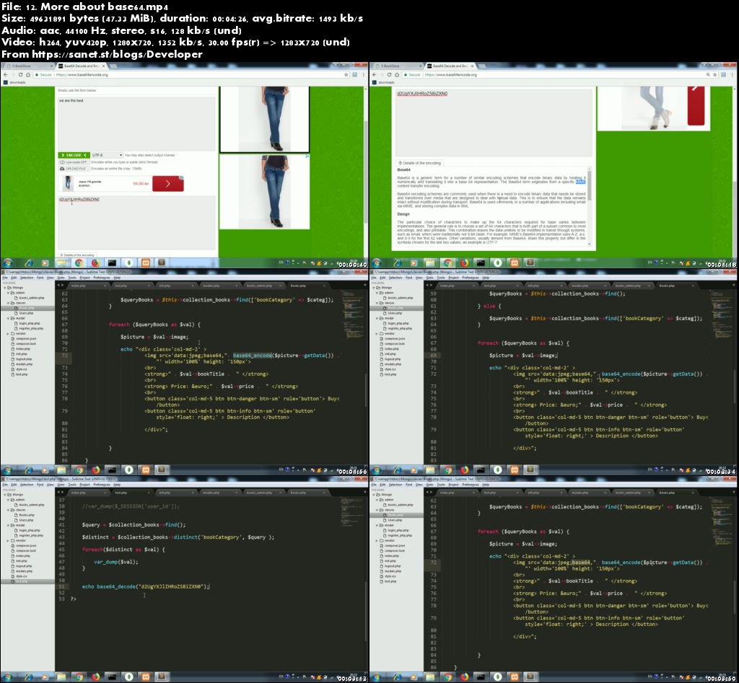Click details box scrollbar in 00:01:18 frame

589,206
